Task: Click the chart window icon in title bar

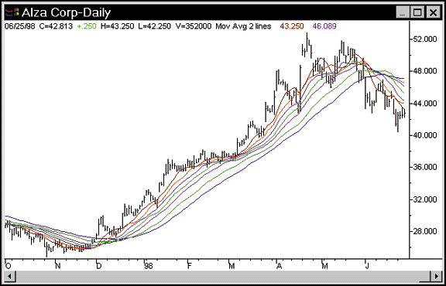Action: tap(12, 12)
